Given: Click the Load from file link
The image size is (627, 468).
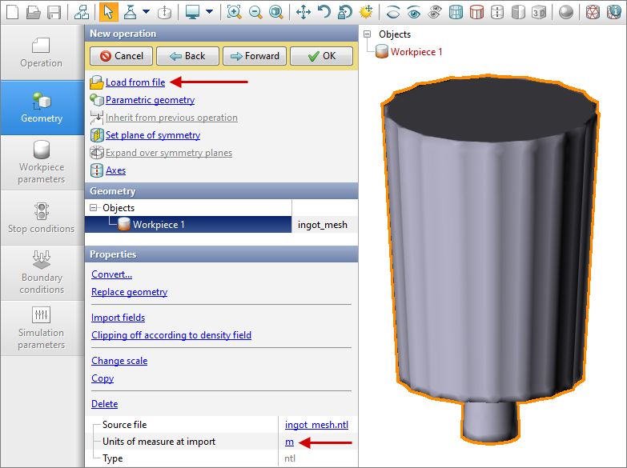Looking at the screenshot, I should (135, 82).
